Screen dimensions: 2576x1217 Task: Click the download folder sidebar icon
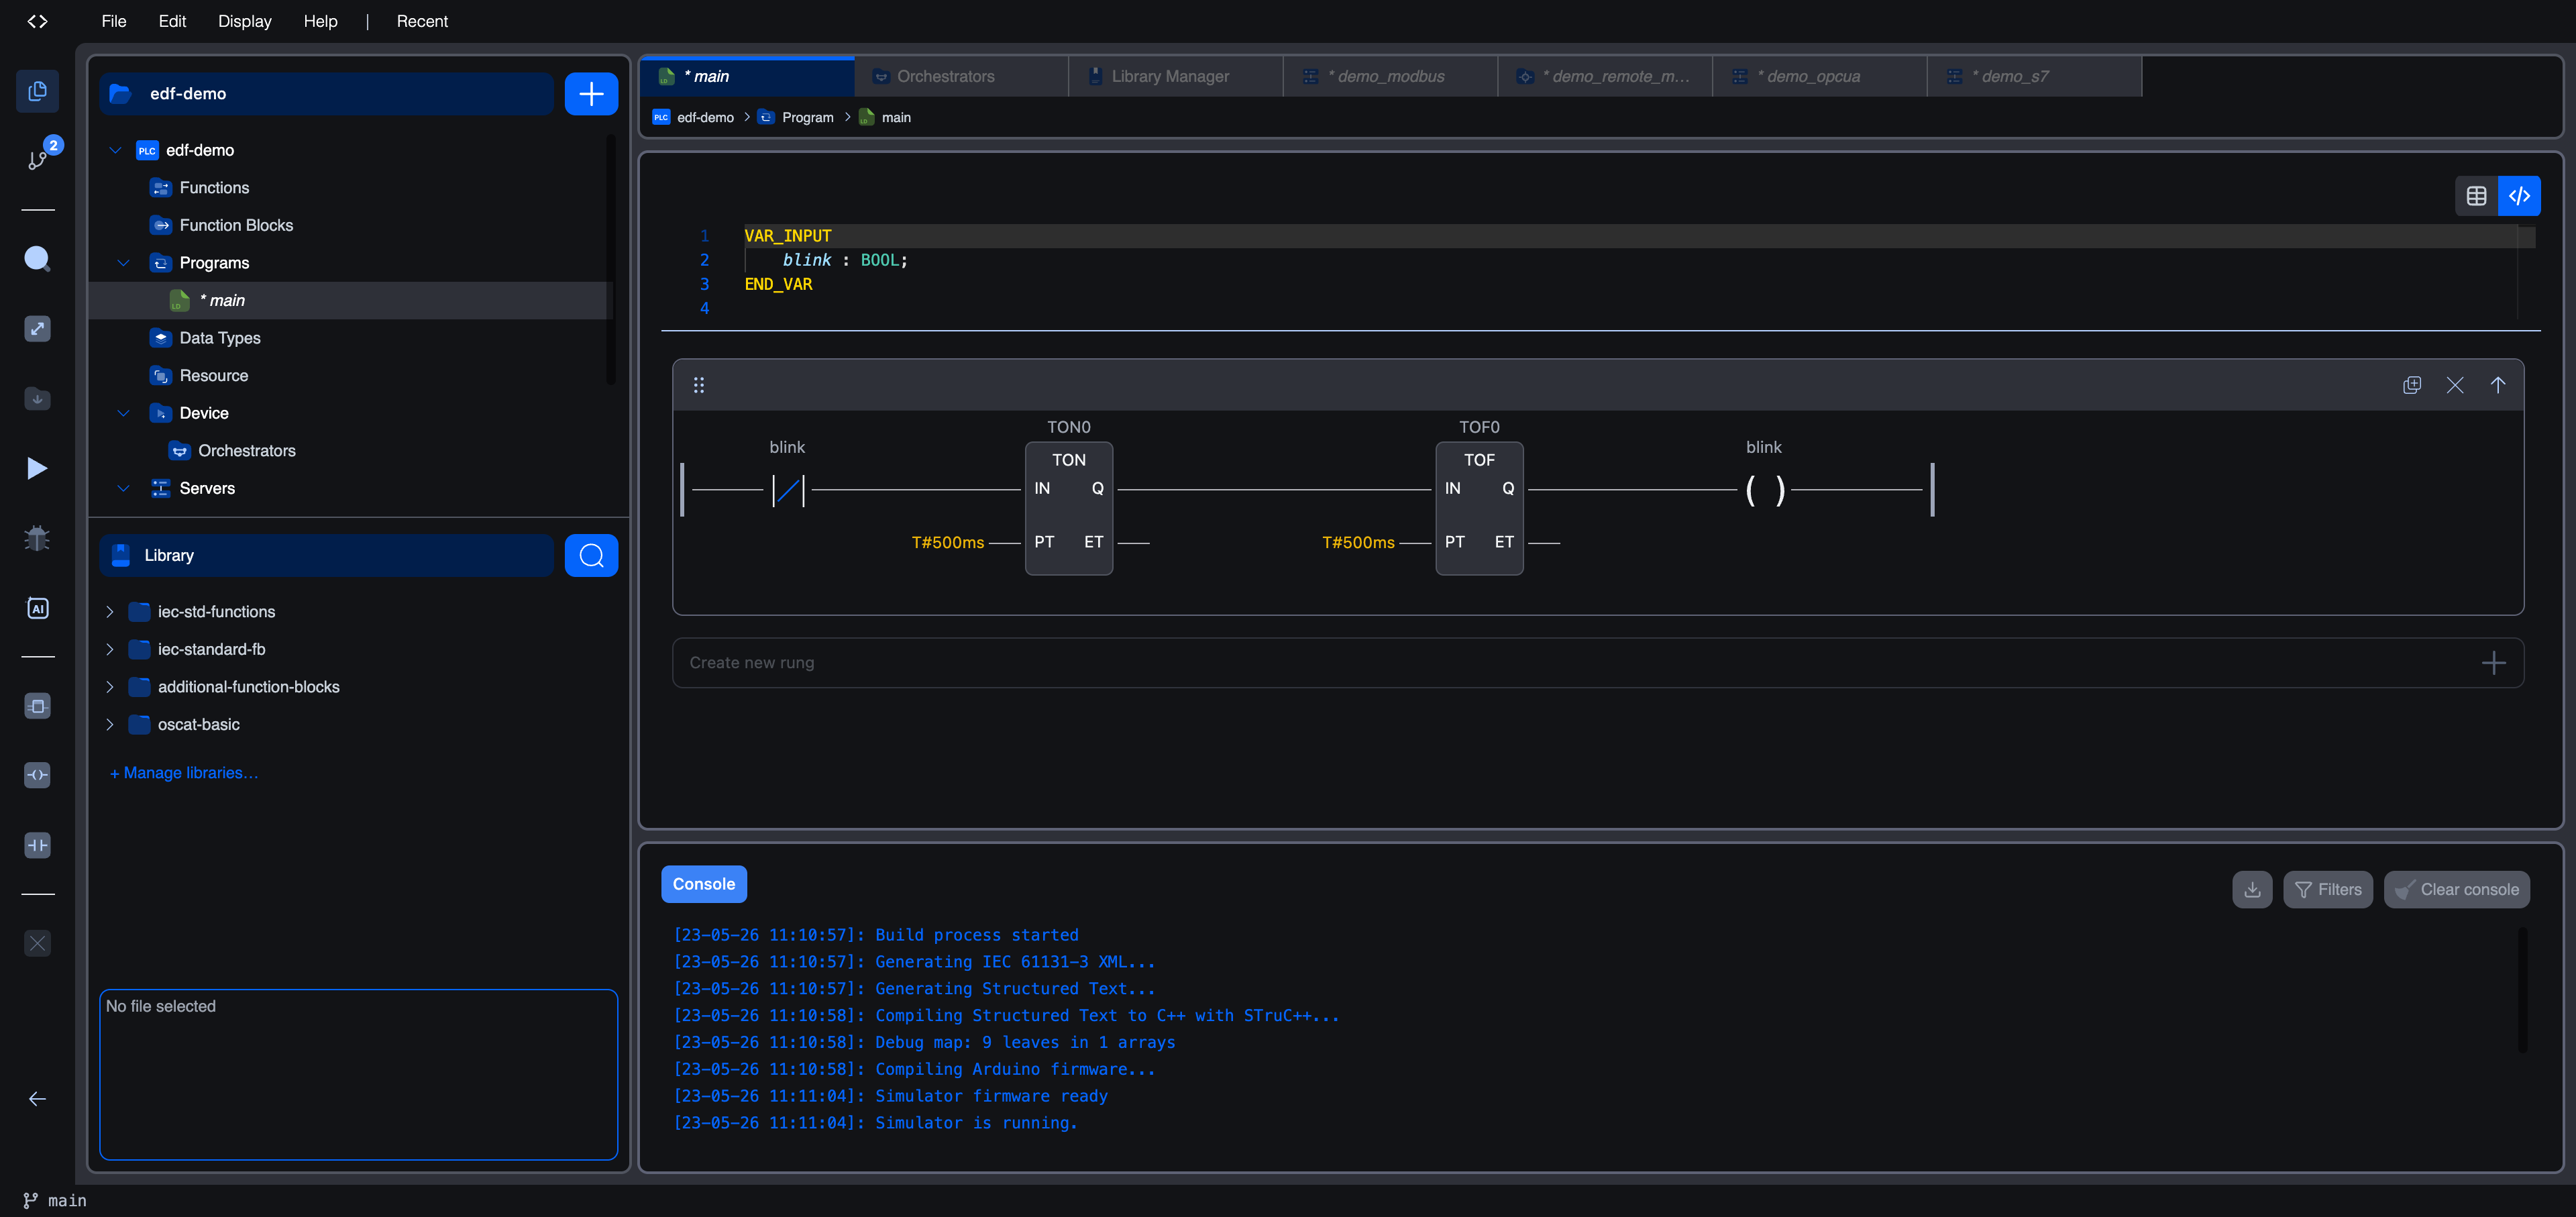(x=37, y=398)
